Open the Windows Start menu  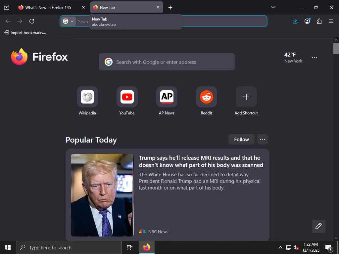[x=8, y=247]
